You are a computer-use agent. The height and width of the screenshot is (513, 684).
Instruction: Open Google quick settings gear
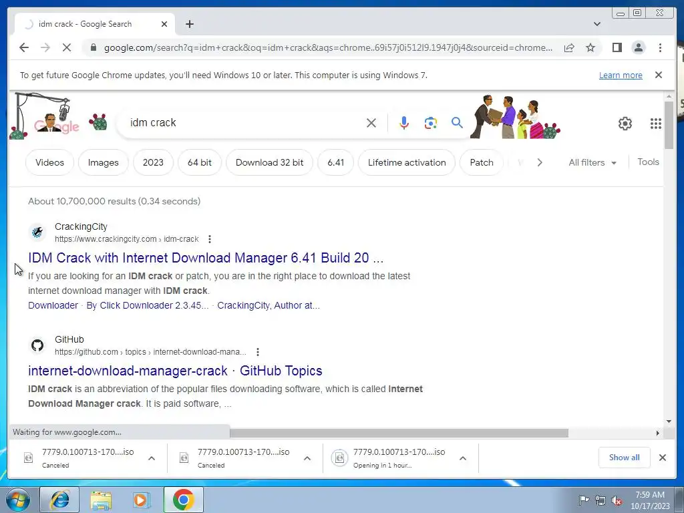click(625, 124)
